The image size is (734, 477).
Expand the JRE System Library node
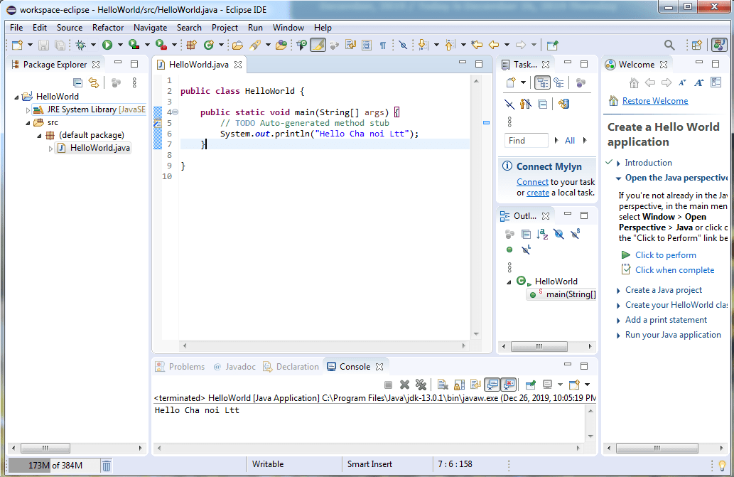click(x=28, y=110)
